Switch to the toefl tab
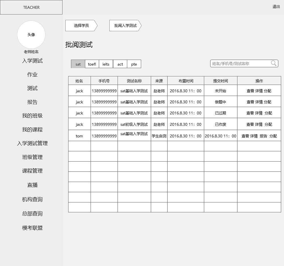 pos(92,64)
